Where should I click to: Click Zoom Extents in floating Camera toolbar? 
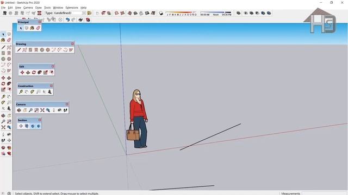click(x=42, y=110)
